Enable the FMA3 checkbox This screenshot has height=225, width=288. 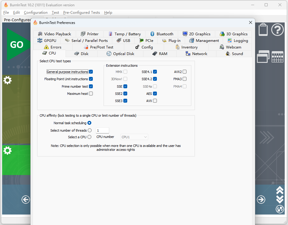[185, 79]
